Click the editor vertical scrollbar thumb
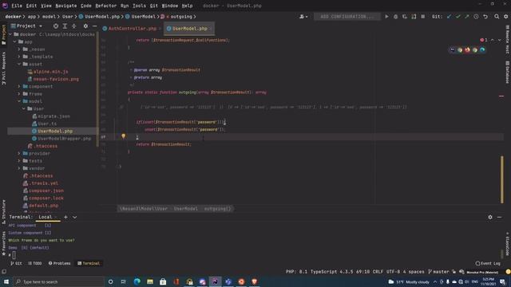511x287 pixels. pyautogui.click(x=502, y=179)
